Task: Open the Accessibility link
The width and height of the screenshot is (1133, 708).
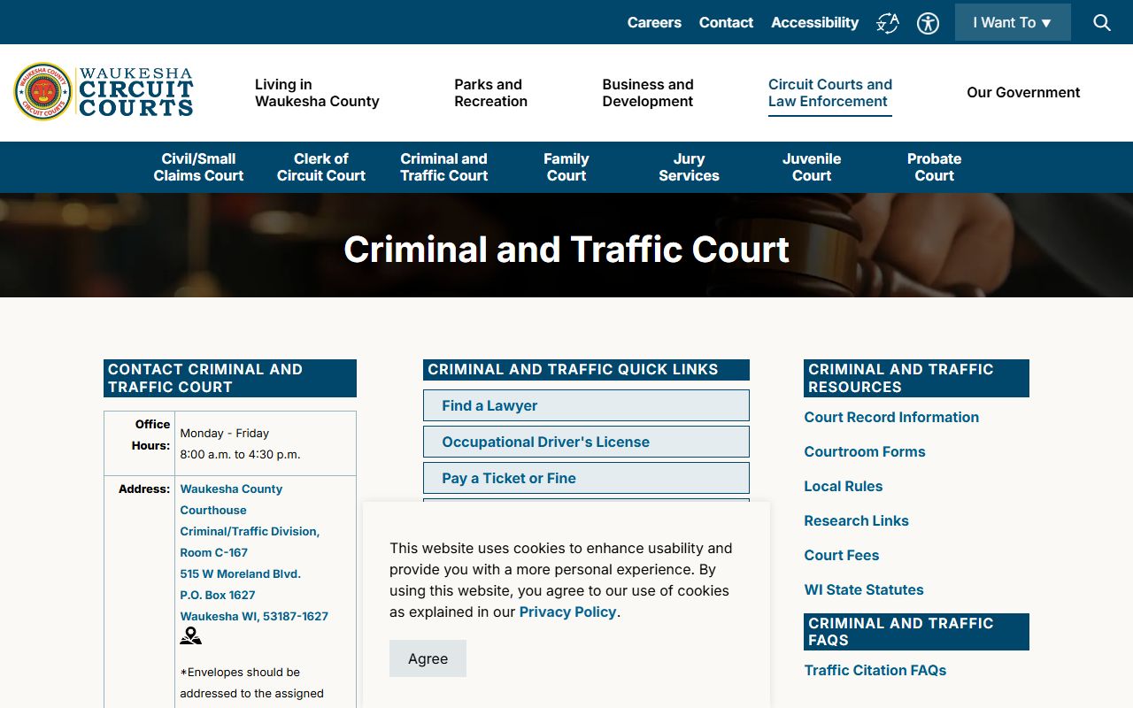Action: pos(814,22)
